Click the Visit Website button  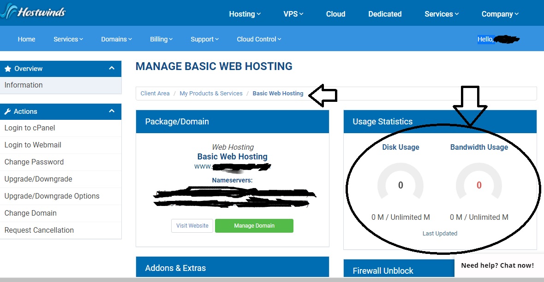pyautogui.click(x=192, y=225)
